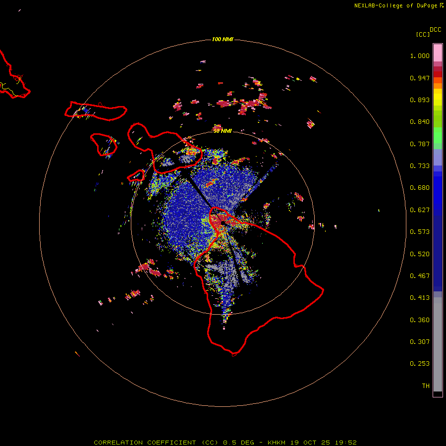The width and height of the screenshot is (446, 446).
Task: Click the 0.840 scale value
Action: tap(420, 122)
